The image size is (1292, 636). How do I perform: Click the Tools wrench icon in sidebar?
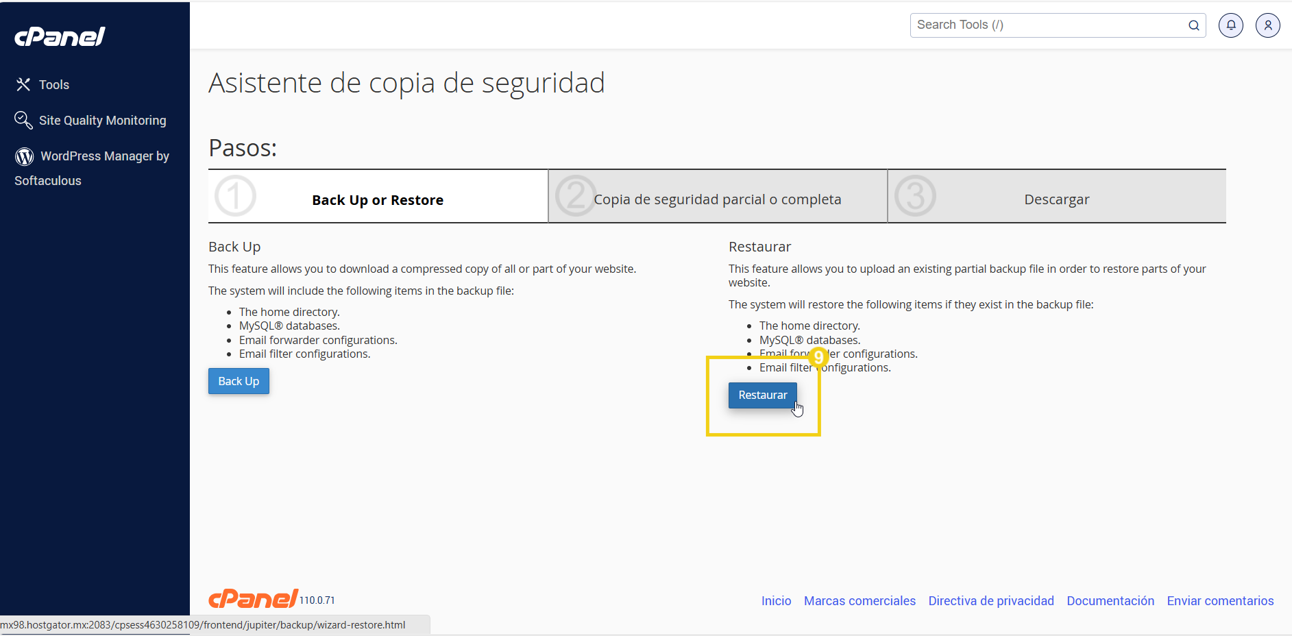(x=23, y=84)
